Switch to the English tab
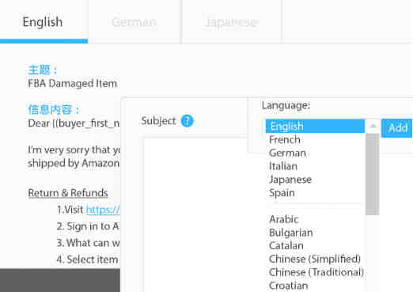Viewport: 413px width, 292px height. coord(43,22)
